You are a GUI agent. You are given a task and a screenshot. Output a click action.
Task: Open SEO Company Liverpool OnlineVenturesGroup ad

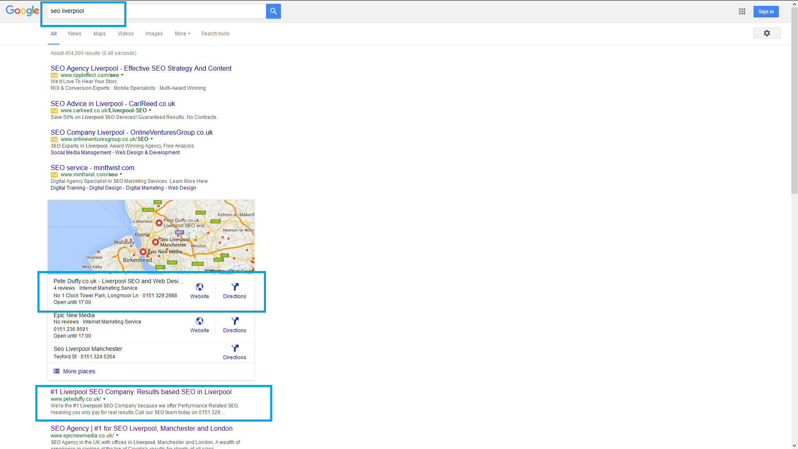[x=131, y=132]
